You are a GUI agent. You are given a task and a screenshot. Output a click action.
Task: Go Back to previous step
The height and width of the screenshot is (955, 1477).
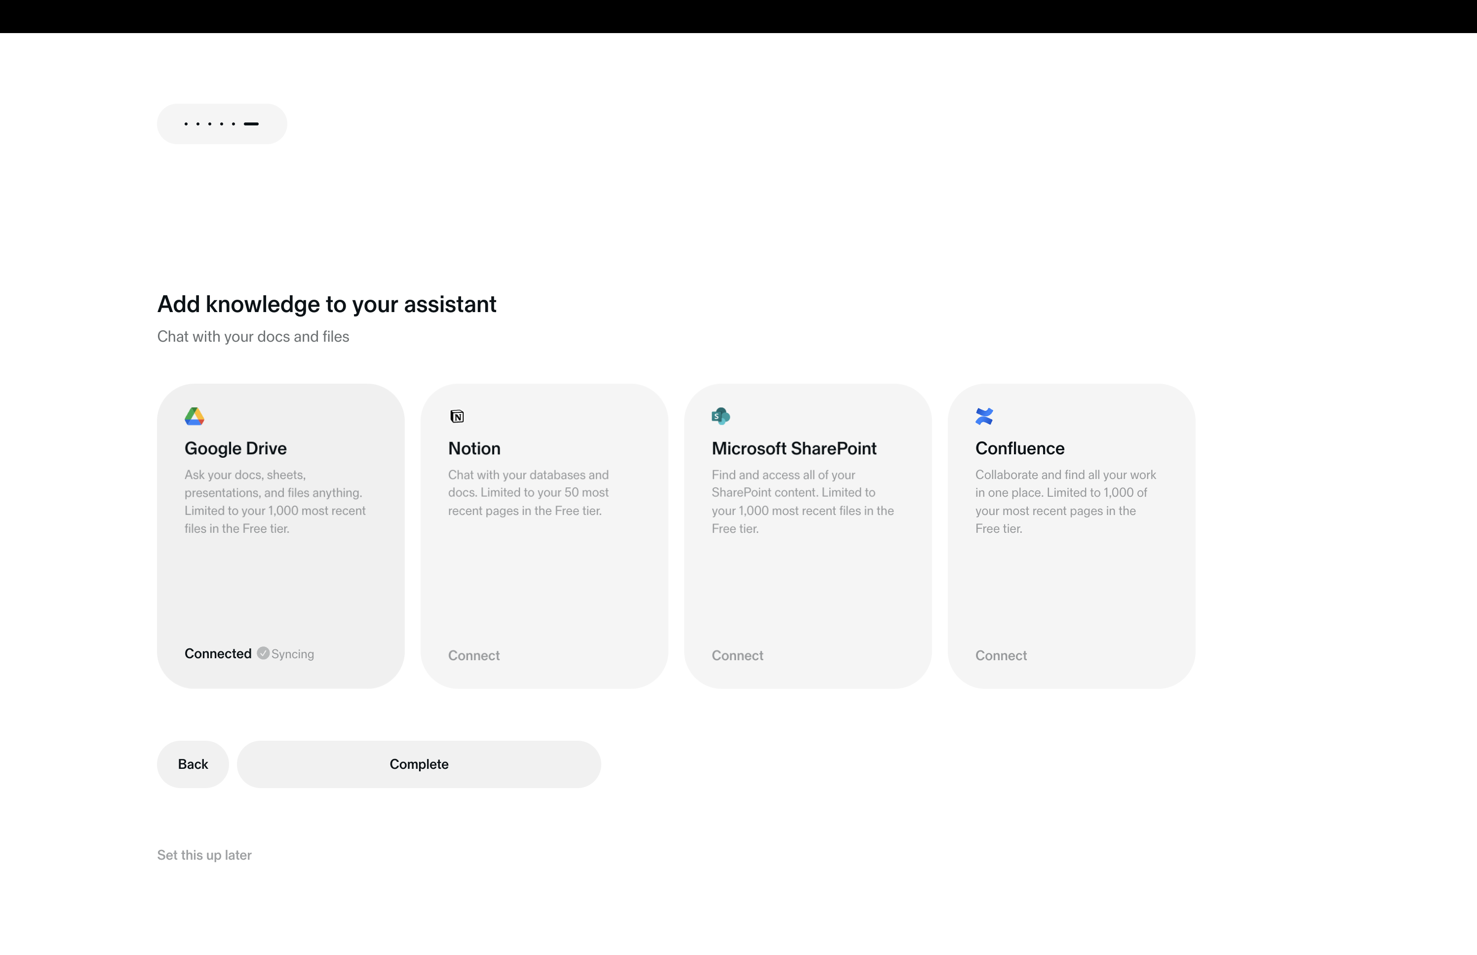pos(193,764)
